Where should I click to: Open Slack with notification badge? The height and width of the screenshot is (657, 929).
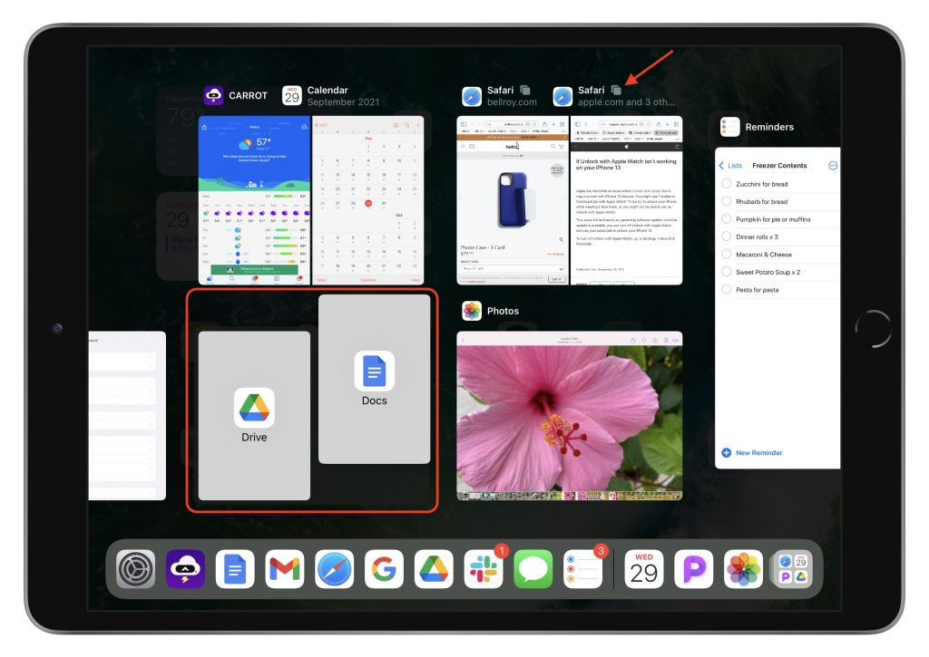click(x=484, y=569)
